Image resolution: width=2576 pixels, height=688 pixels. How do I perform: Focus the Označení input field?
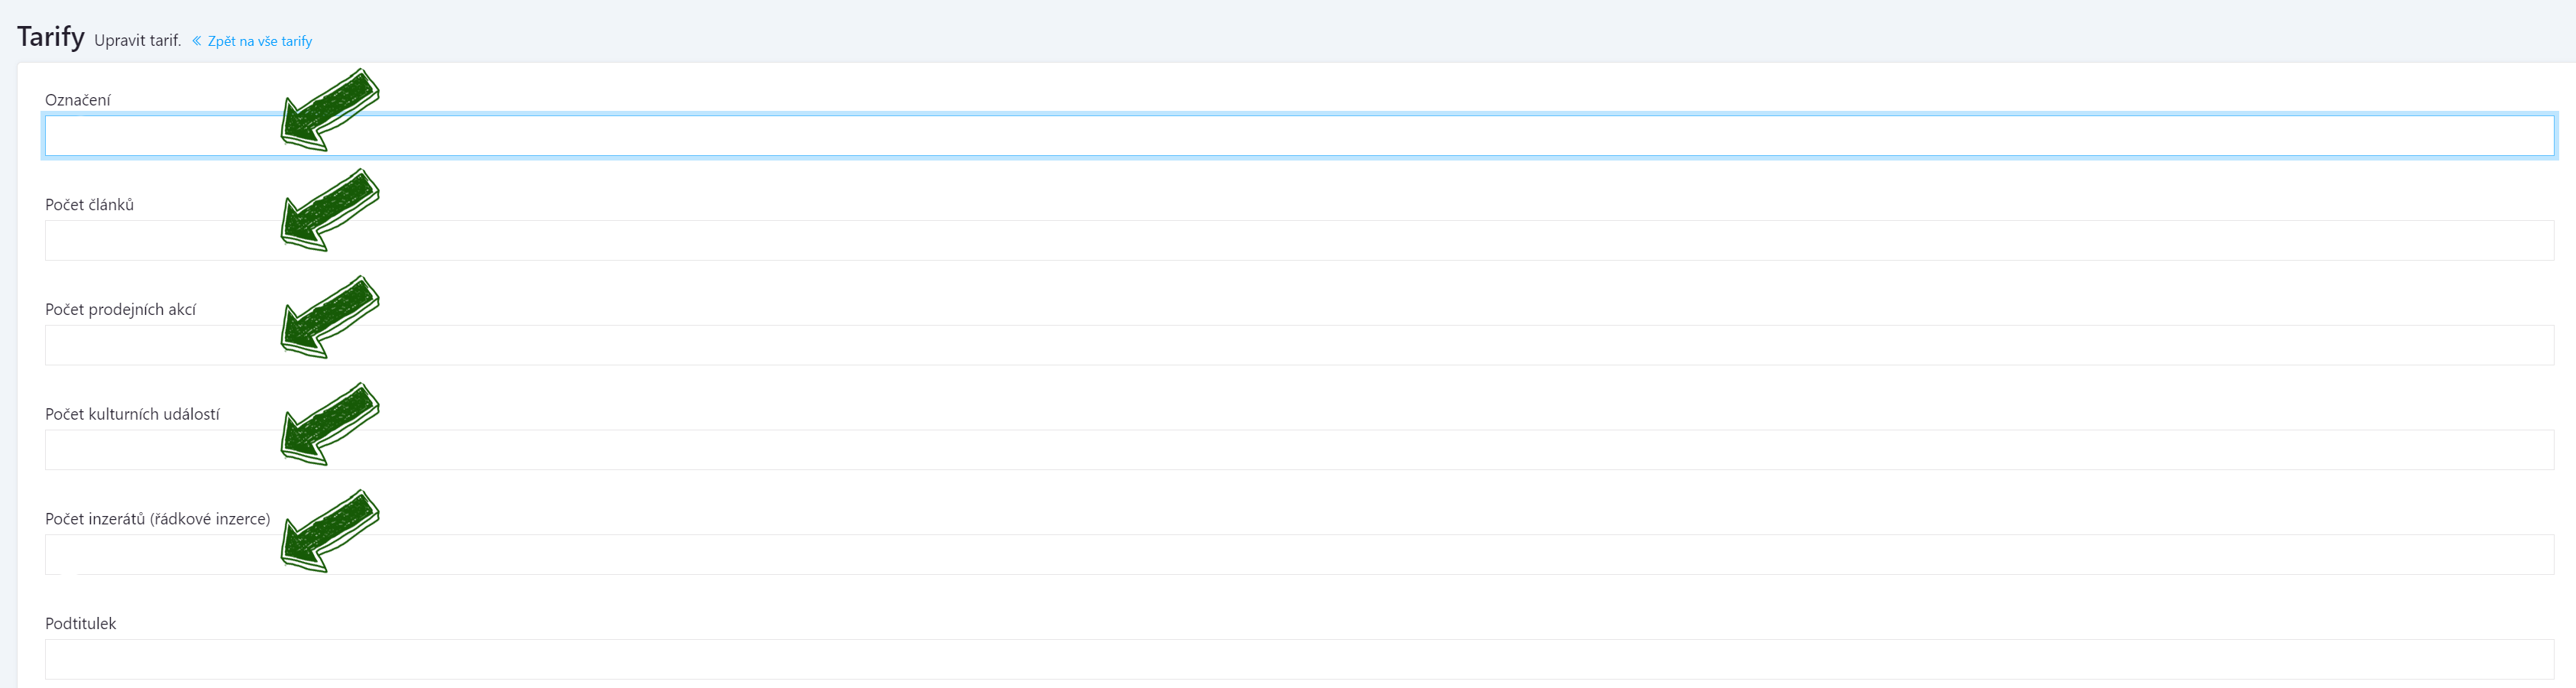click(1299, 136)
